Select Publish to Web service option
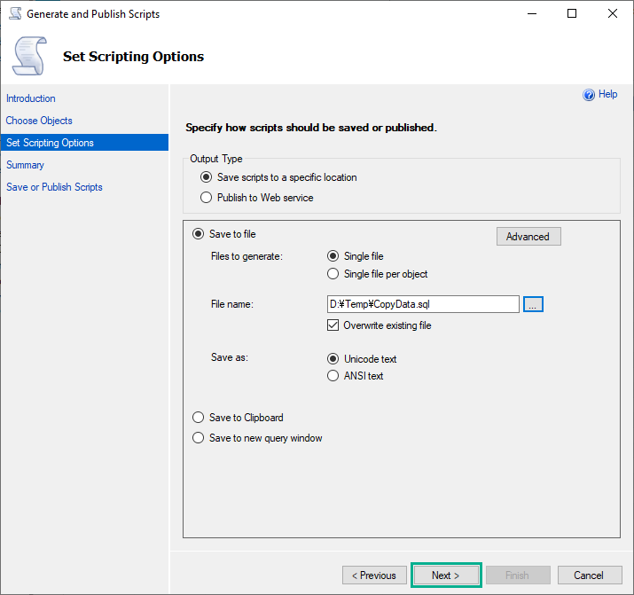The width and height of the screenshot is (634, 595). click(207, 198)
